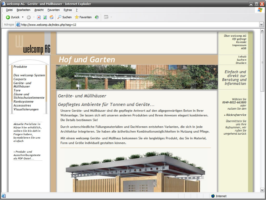Open the ? help menu

tap(77, 10)
